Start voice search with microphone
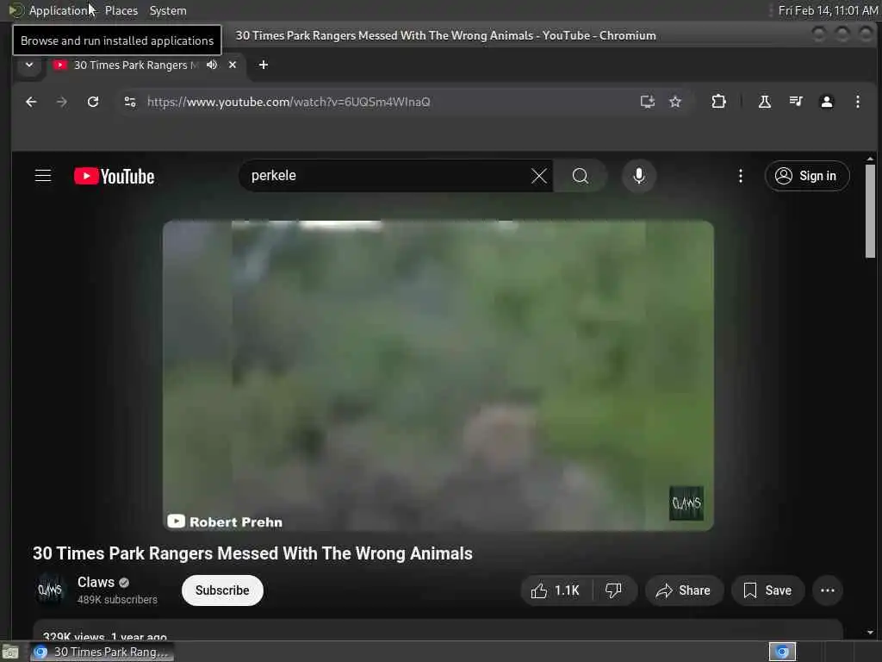This screenshot has height=662, width=882. click(x=638, y=176)
